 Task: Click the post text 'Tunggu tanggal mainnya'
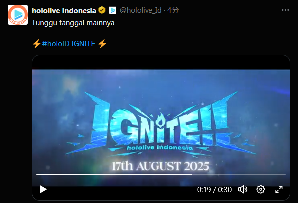(x=73, y=23)
